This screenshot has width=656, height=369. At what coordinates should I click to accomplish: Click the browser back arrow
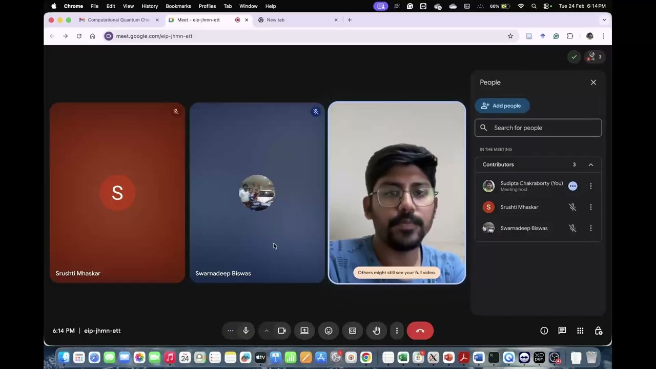[52, 36]
